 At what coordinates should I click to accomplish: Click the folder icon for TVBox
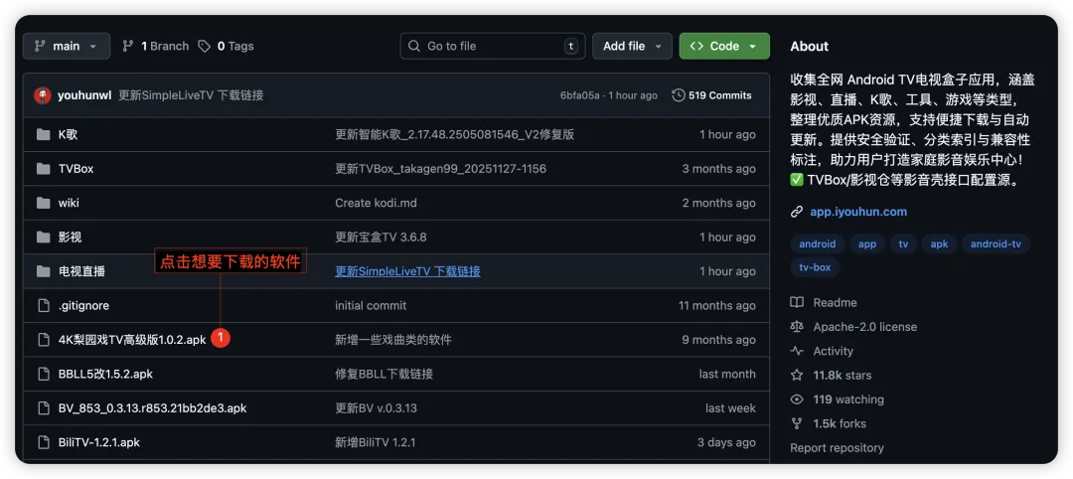click(44, 169)
